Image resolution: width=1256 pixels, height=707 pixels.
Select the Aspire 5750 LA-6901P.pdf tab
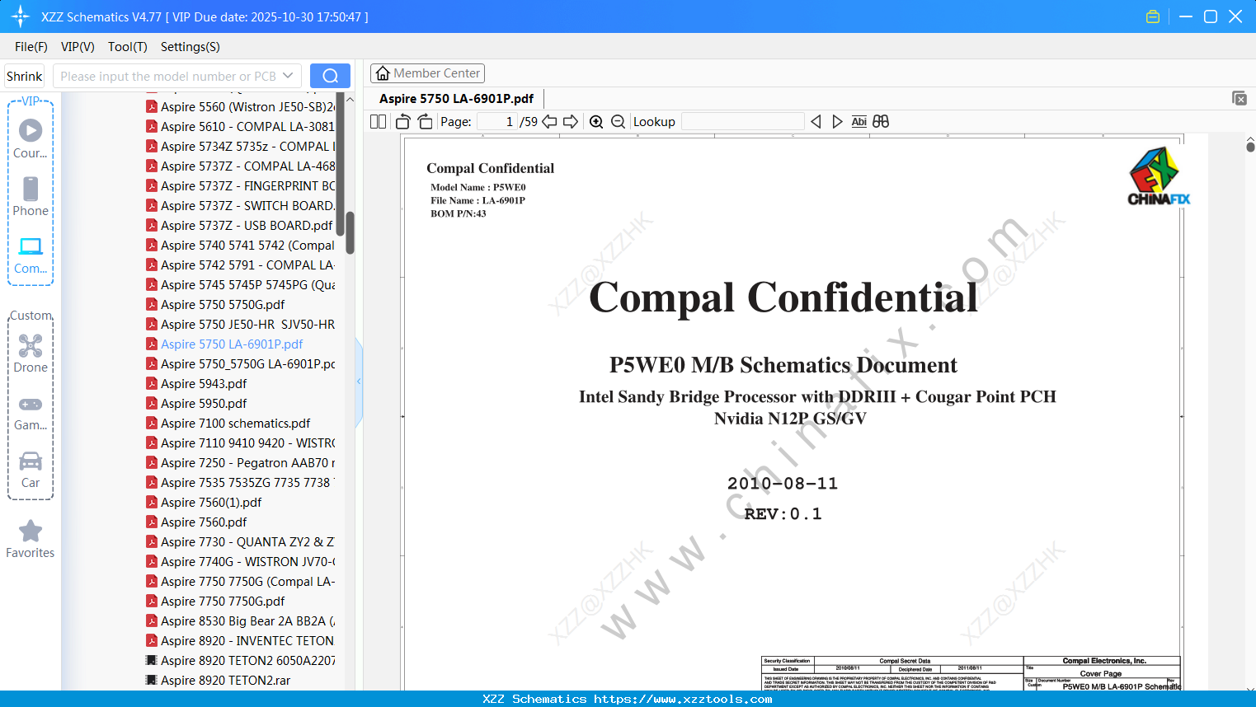[x=456, y=98]
